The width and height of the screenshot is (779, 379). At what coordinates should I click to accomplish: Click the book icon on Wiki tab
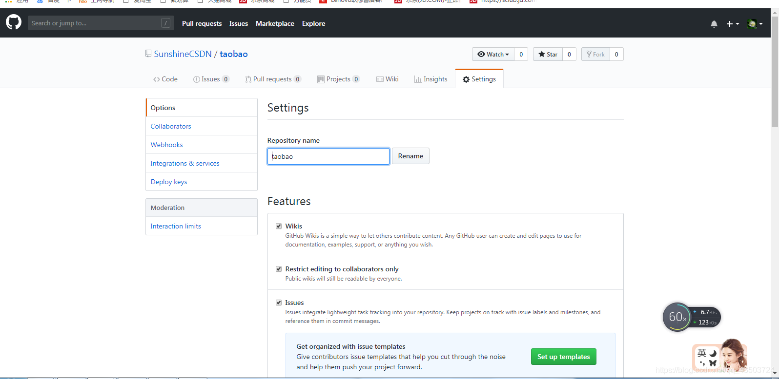[x=380, y=79]
